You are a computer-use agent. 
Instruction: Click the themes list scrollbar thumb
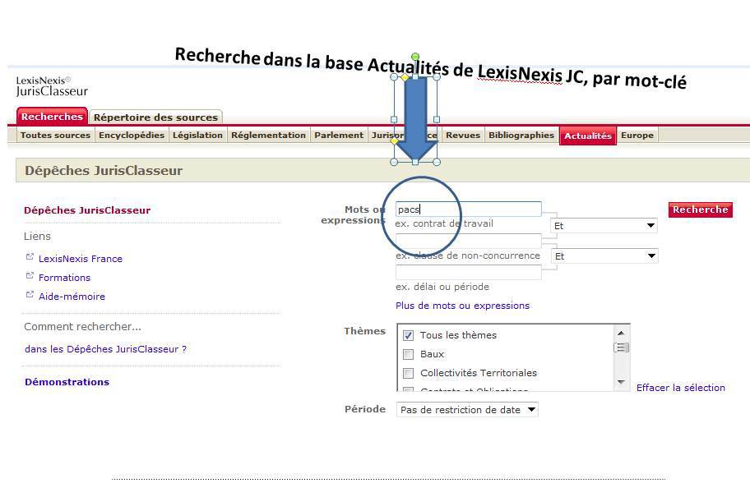pos(622,347)
